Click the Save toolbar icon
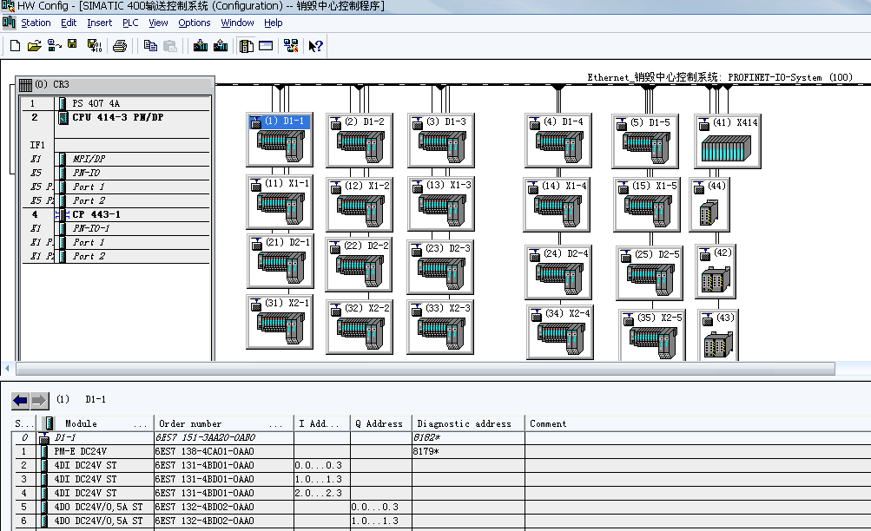 click(72, 44)
